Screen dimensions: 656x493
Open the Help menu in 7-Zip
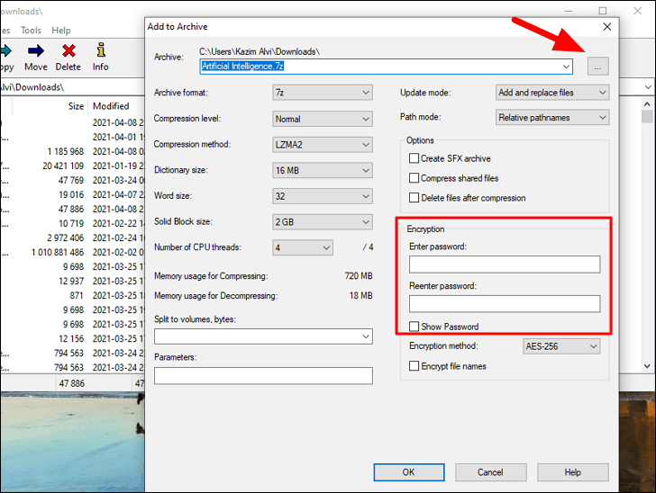61,31
